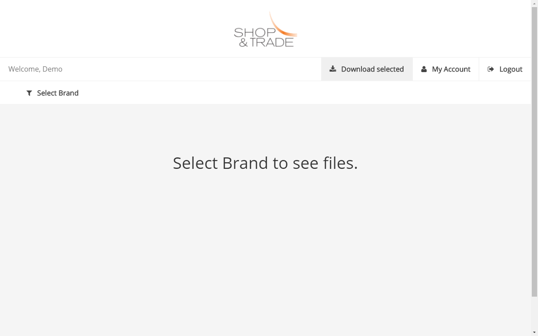
Task: Open the Select Brand filter dropdown
Action: (53, 93)
